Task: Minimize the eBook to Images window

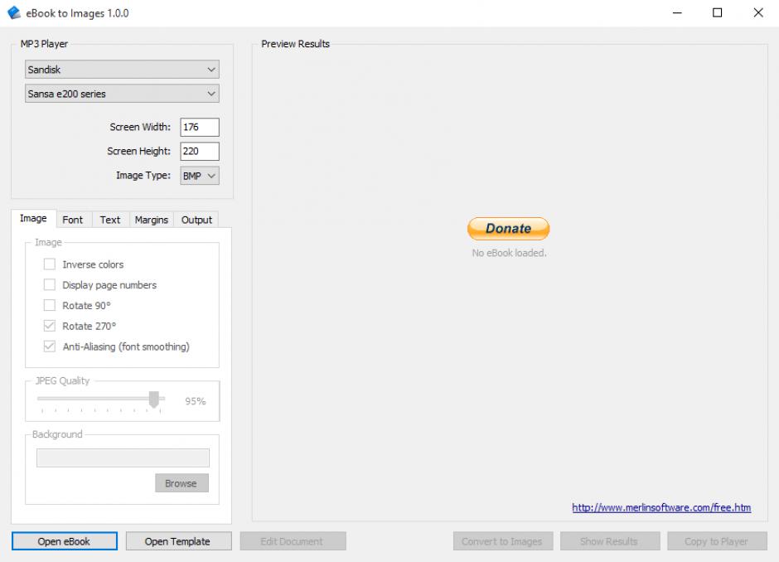Action: (677, 13)
